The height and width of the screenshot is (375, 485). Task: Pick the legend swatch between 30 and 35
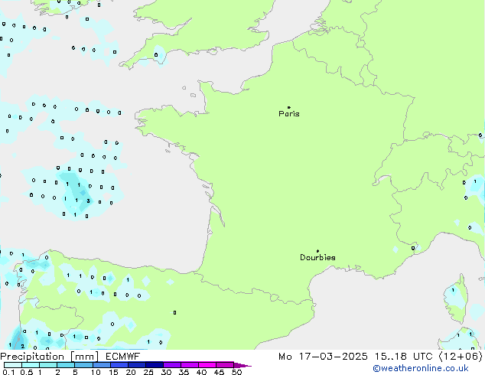click(172, 365)
